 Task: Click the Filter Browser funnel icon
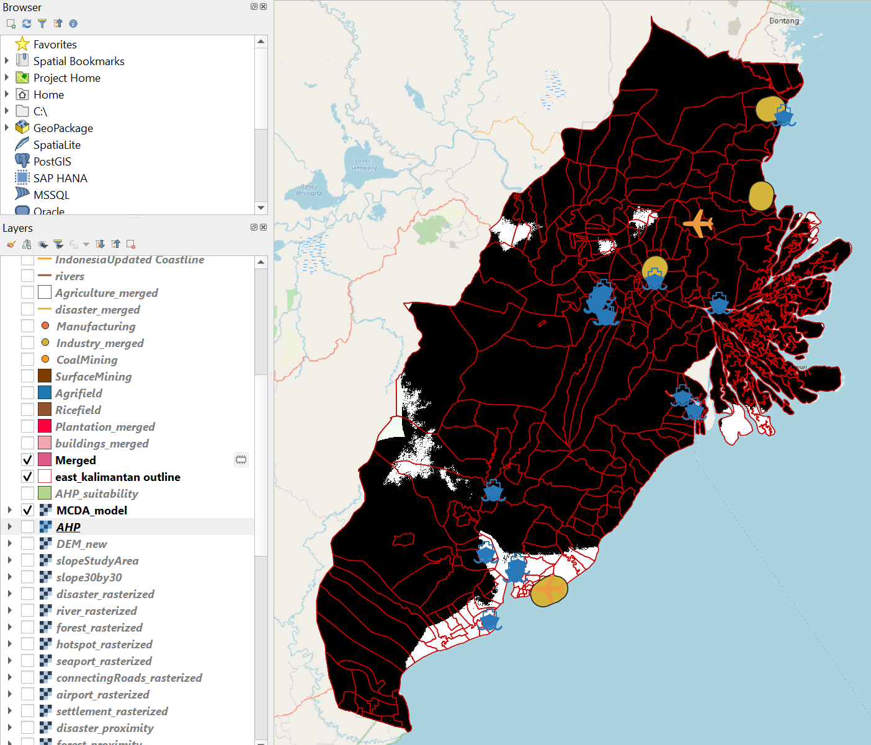(x=42, y=24)
